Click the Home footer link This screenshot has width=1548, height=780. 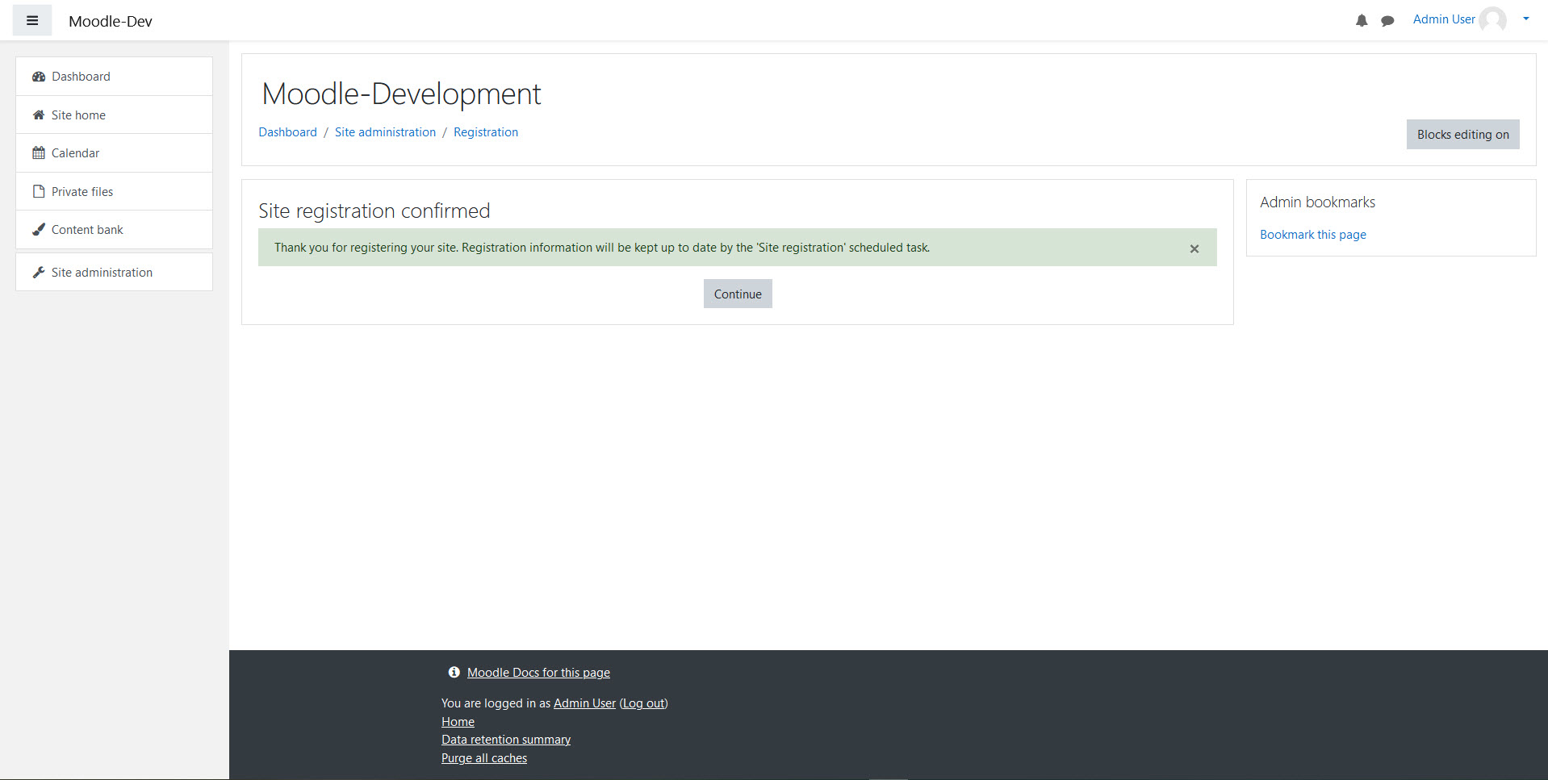[458, 722]
